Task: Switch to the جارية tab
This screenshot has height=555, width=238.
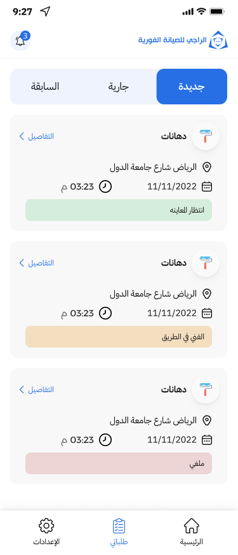Action: pos(119,87)
